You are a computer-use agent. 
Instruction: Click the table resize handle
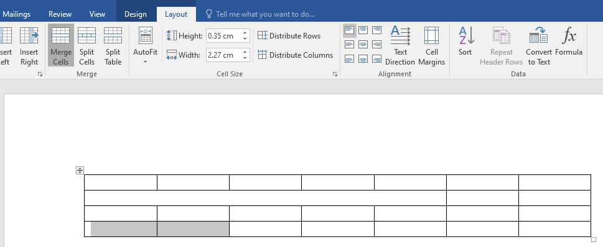click(x=594, y=240)
